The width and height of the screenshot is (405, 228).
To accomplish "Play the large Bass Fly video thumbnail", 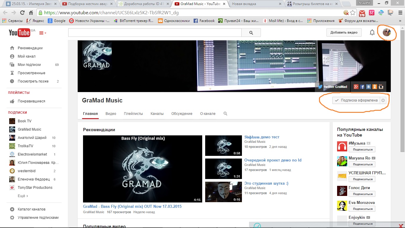I will pyautogui.click(x=142, y=169).
